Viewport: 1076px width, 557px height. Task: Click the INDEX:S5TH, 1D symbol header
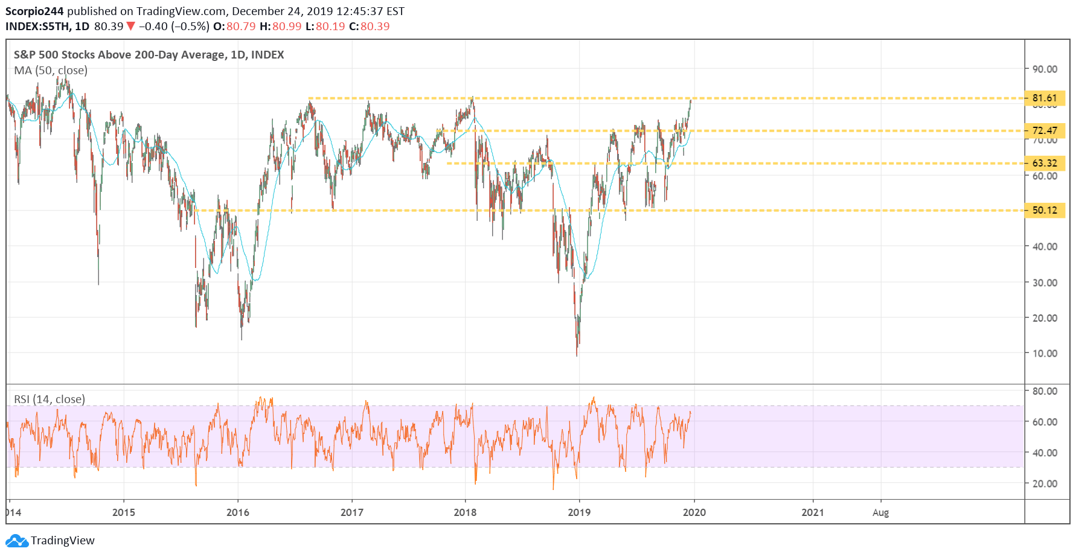click(x=47, y=27)
